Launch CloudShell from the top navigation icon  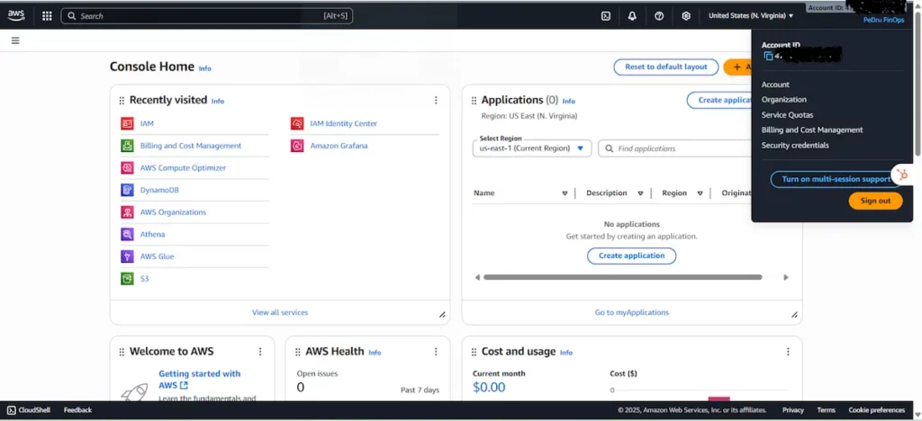tap(606, 15)
